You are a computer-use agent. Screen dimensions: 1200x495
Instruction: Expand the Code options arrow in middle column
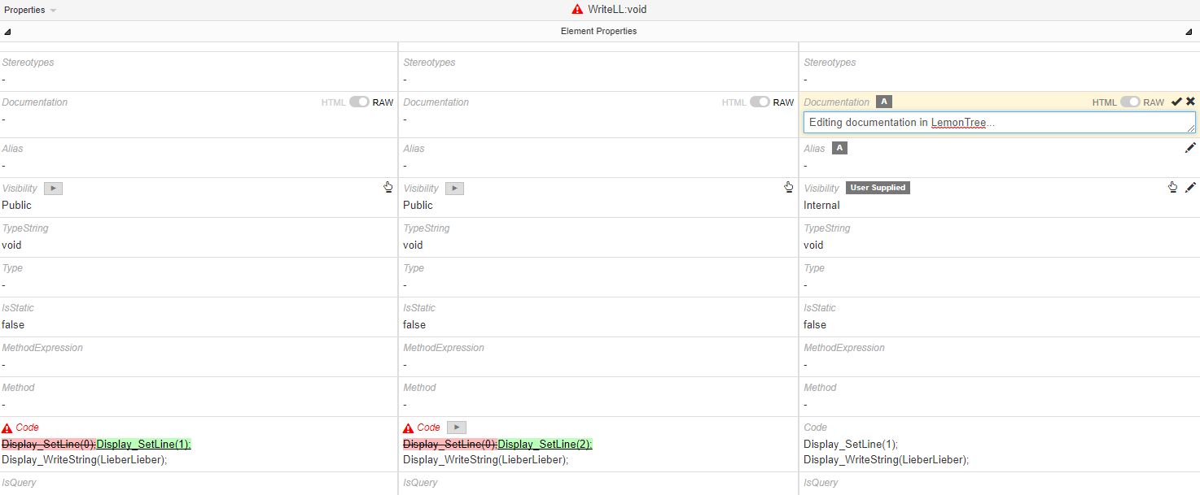(455, 427)
